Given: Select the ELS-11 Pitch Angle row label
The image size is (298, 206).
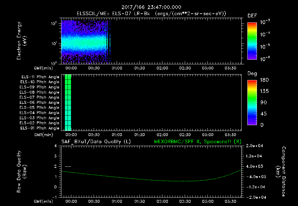Looking at the screenshot, I should pyautogui.click(x=40, y=77).
